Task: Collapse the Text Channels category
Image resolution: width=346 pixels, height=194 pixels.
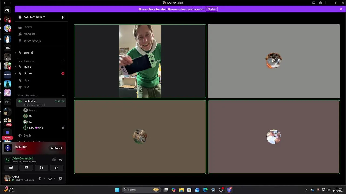Action: [x=27, y=61]
